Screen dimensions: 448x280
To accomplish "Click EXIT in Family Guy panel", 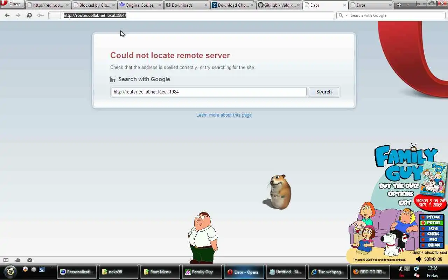I will (x=405, y=202).
